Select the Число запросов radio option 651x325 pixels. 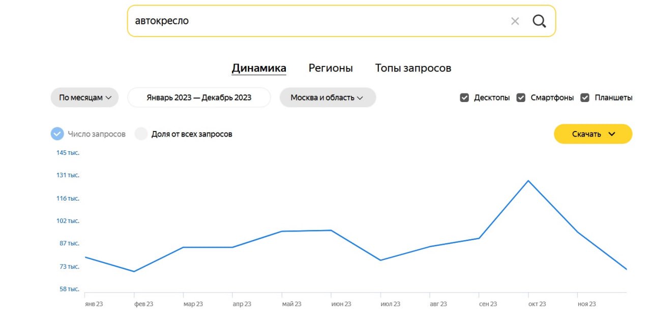pos(57,134)
